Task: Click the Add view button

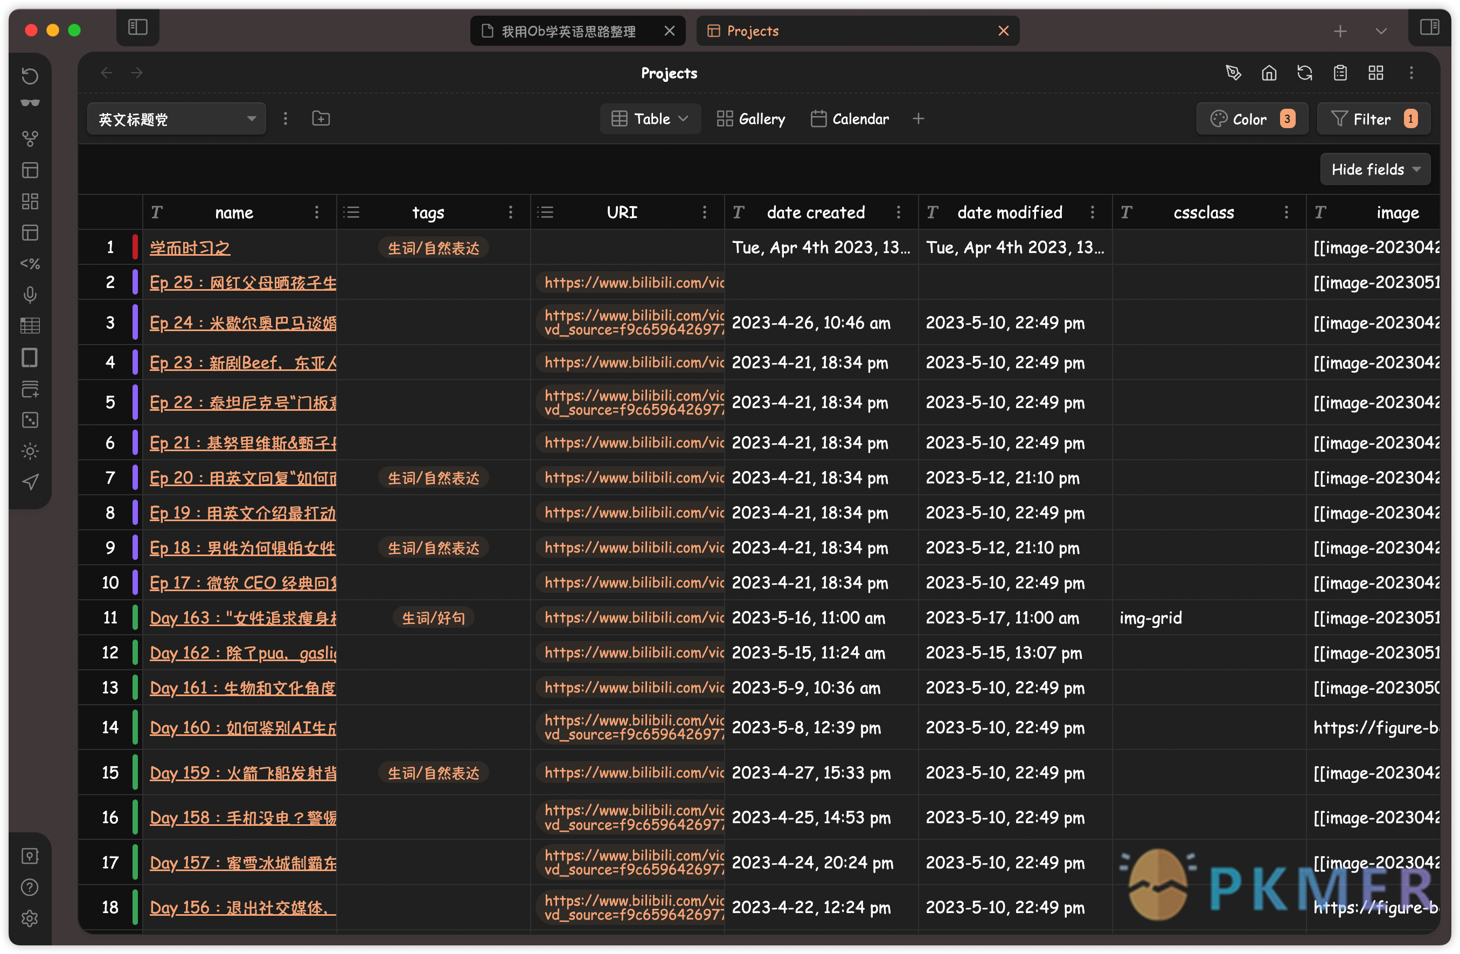Action: point(918,120)
